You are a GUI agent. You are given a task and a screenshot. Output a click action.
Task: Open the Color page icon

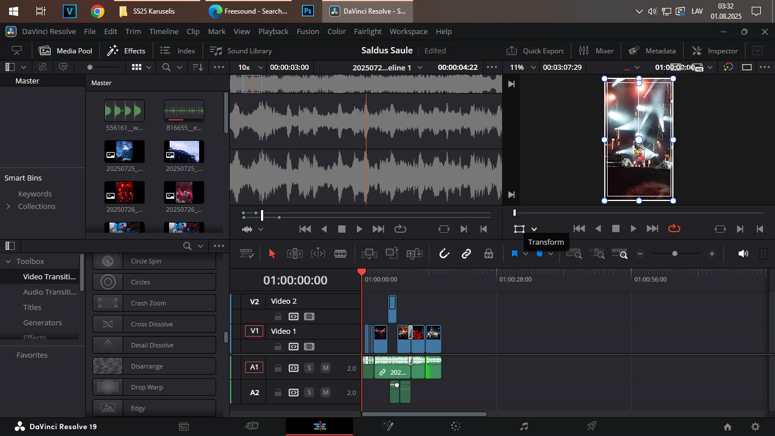pyautogui.click(x=455, y=426)
